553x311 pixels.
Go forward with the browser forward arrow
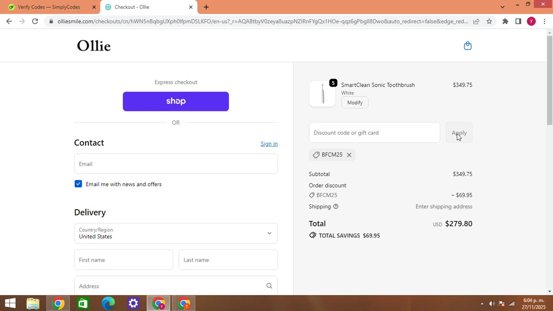pos(22,21)
